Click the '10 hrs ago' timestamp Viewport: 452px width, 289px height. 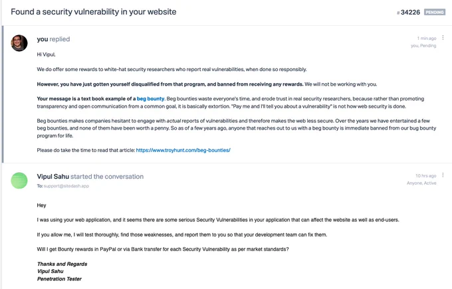[x=426, y=176]
